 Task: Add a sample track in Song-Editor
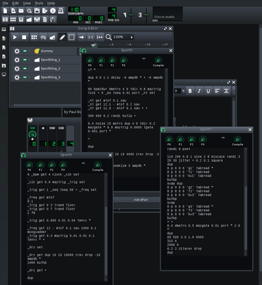(x=43, y=37)
